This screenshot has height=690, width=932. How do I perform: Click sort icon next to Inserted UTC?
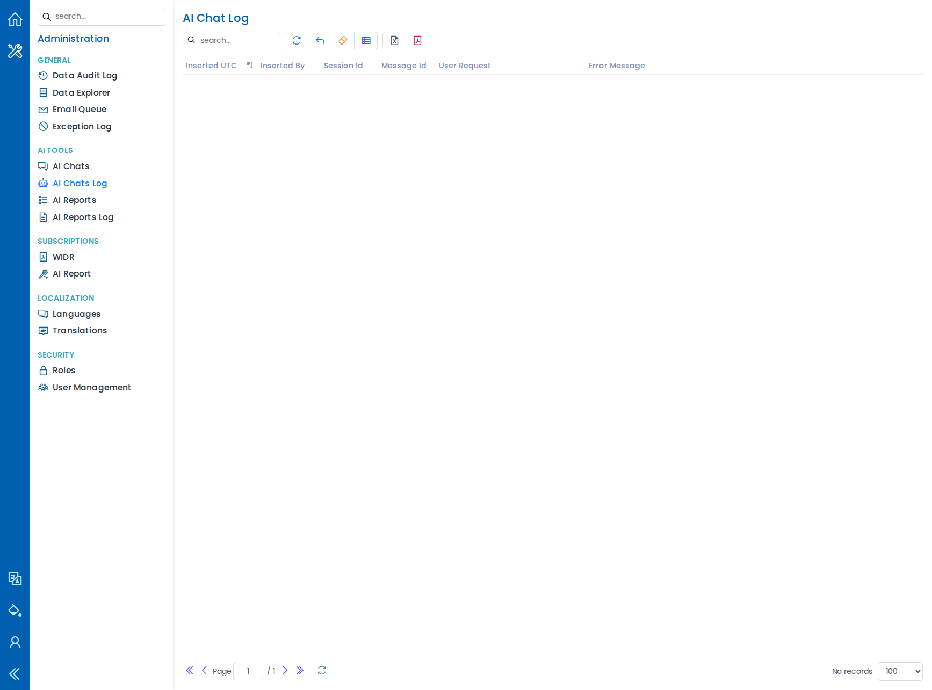250,66
